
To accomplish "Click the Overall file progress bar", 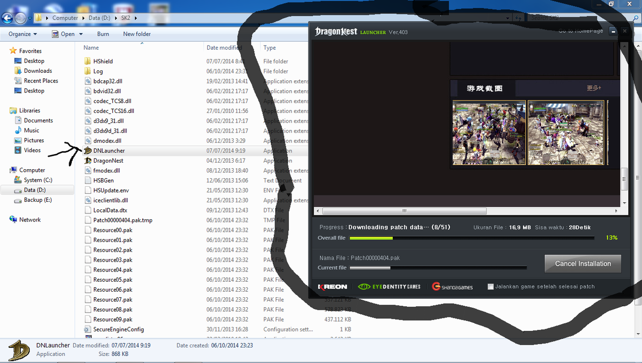I will click(471, 238).
